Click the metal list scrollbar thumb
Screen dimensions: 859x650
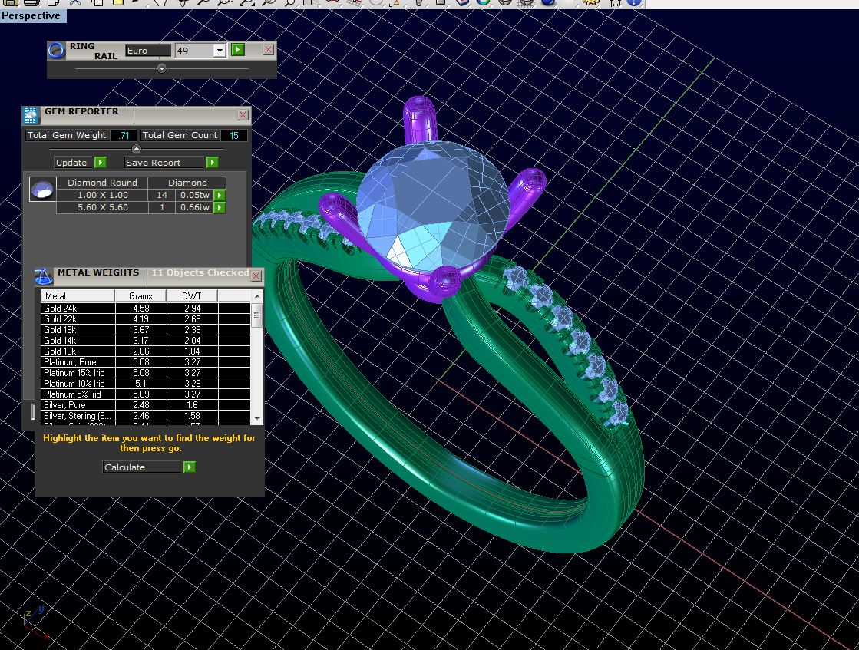(x=257, y=315)
